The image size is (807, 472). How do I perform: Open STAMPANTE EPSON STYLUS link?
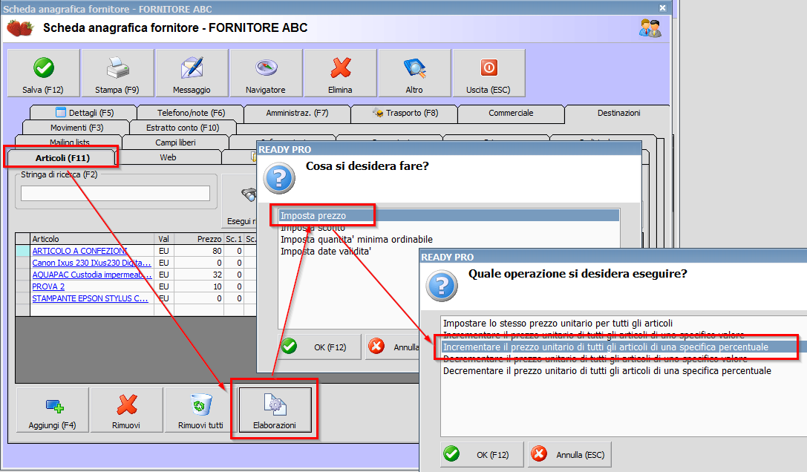tap(90, 298)
